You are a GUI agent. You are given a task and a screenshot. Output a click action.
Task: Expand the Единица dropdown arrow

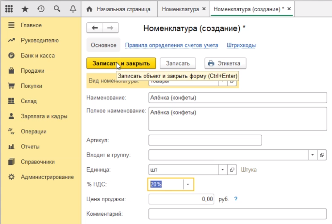[222, 170]
